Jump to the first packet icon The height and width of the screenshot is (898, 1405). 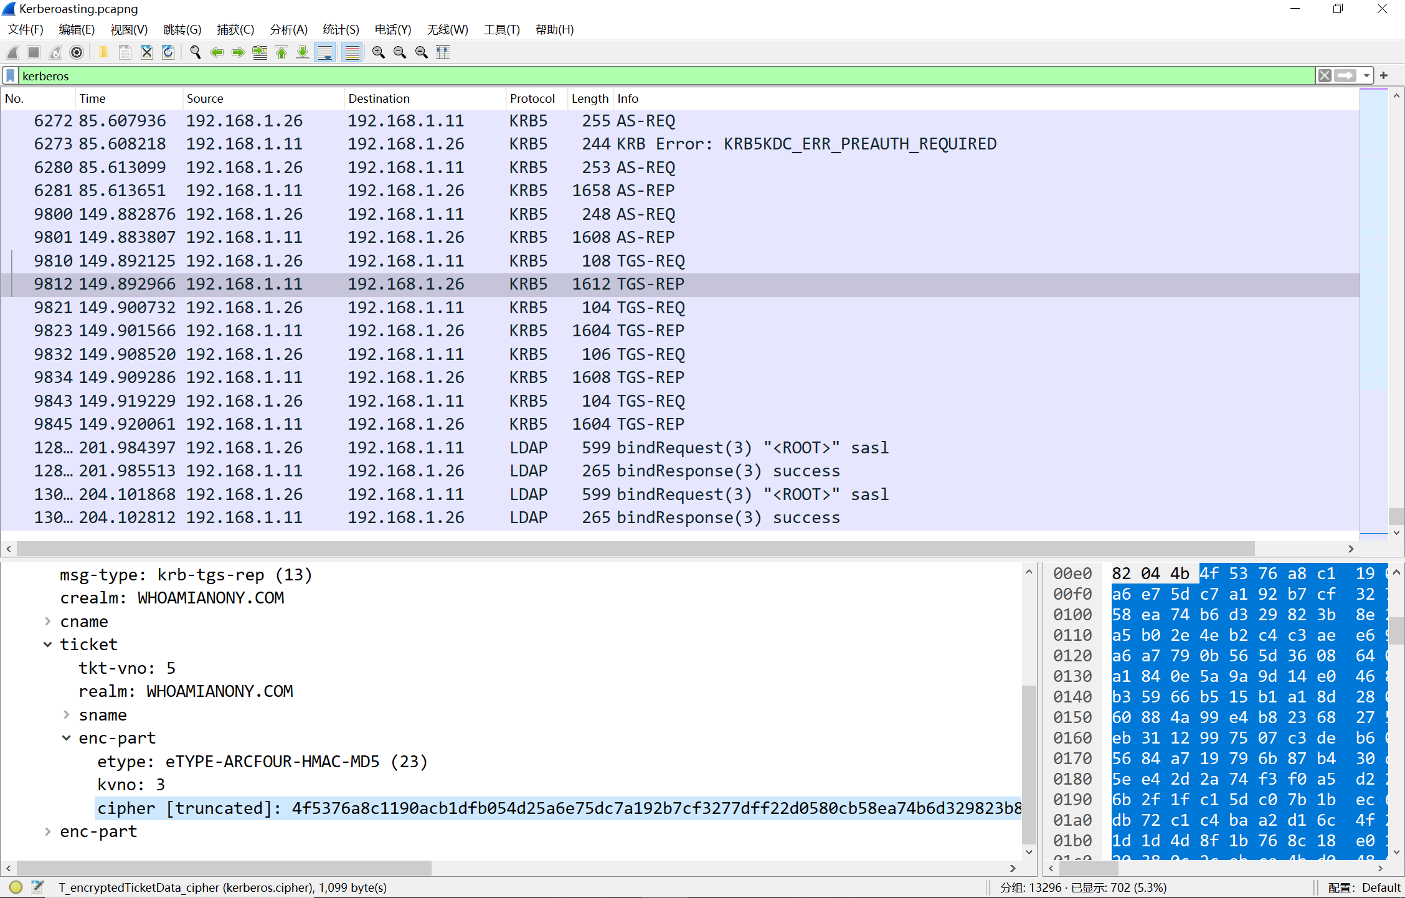(x=281, y=52)
